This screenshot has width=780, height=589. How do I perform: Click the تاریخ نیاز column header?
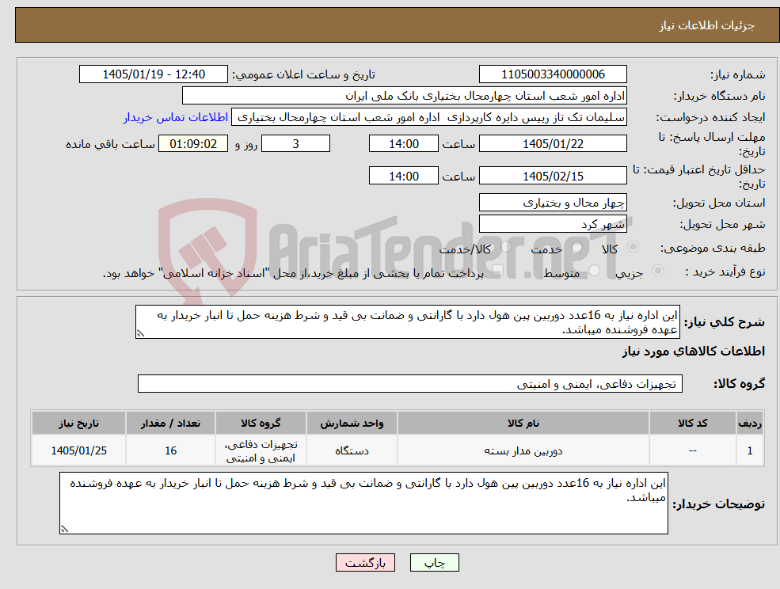(78, 423)
